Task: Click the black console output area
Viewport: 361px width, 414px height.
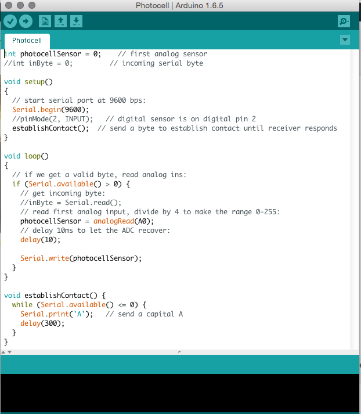Action: 180,393
